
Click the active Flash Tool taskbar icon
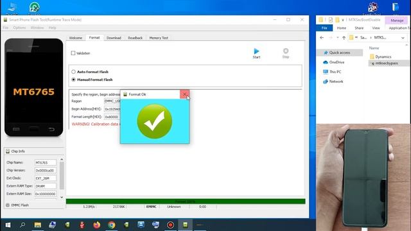pyautogui.click(x=186, y=225)
